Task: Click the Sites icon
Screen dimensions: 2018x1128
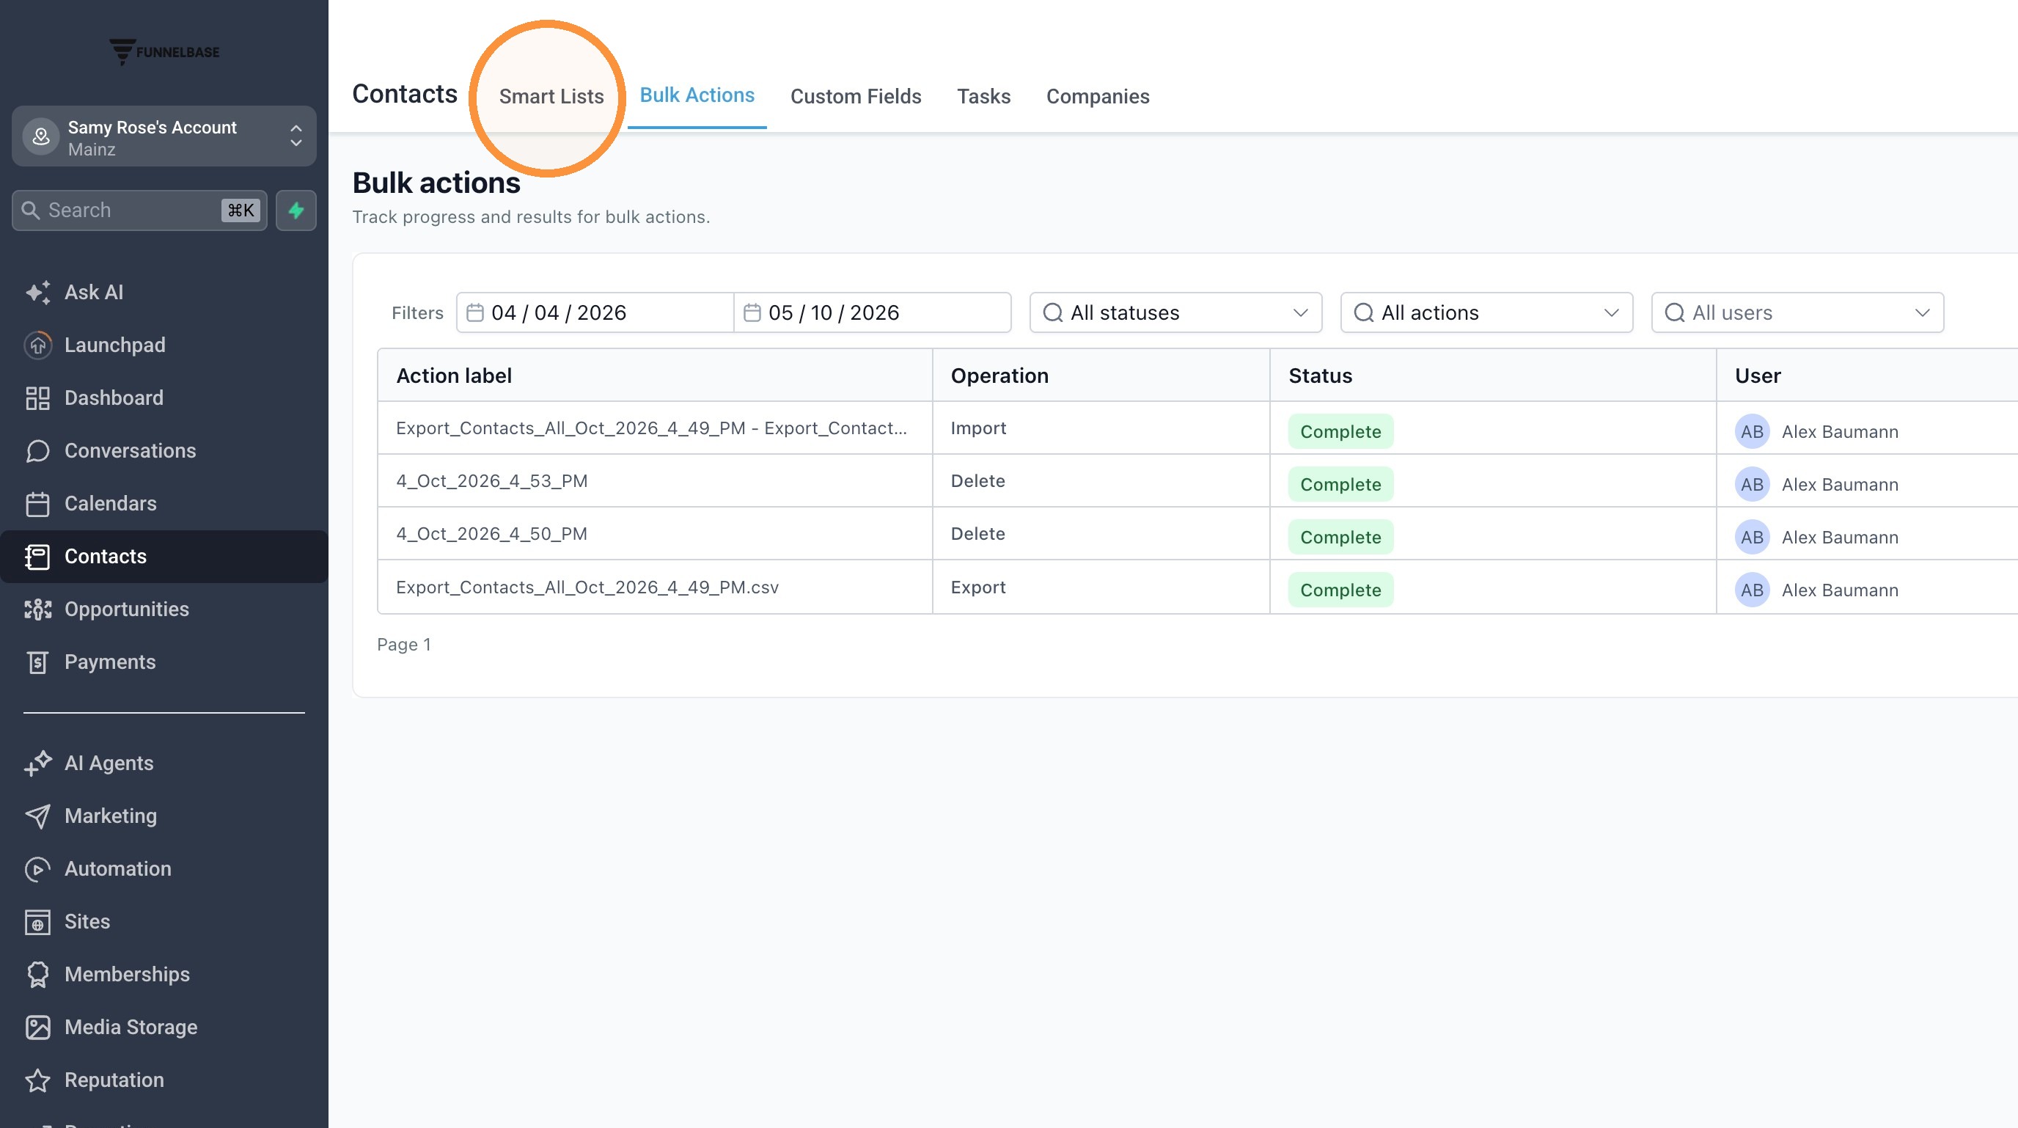Action: (x=37, y=922)
